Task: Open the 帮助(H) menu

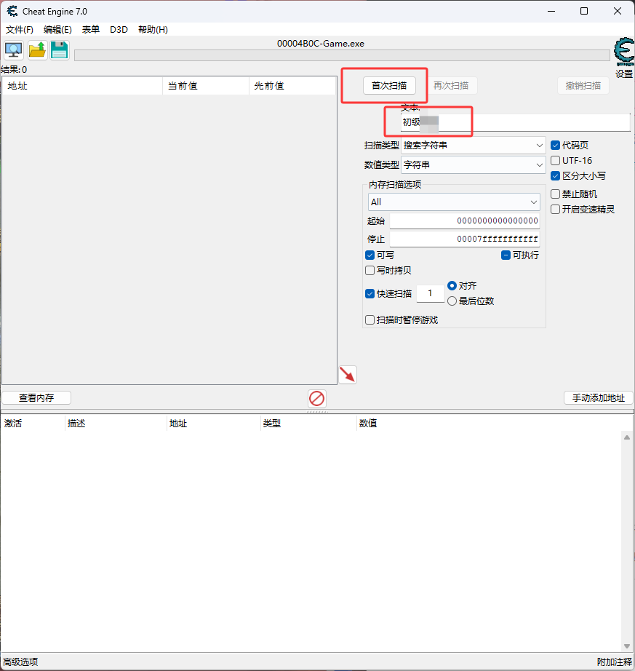Action: 153,30
